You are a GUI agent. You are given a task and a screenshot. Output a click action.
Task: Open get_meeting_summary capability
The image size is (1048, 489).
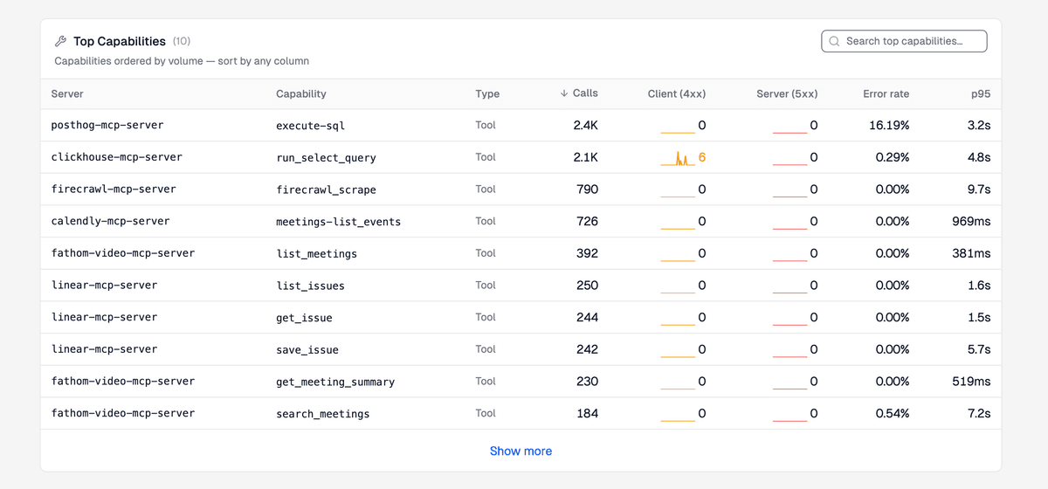click(336, 382)
